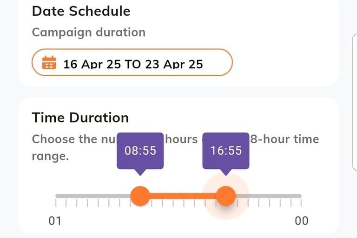Click the purple 16:55 time tooltip

[226, 151]
